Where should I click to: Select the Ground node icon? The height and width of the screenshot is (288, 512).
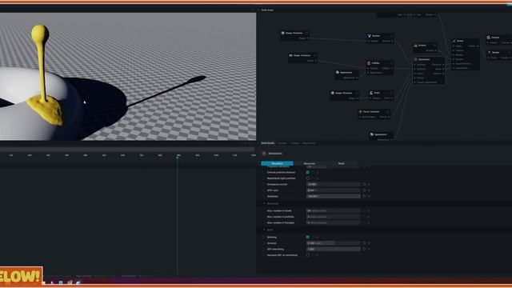pyautogui.click(x=416, y=46)
